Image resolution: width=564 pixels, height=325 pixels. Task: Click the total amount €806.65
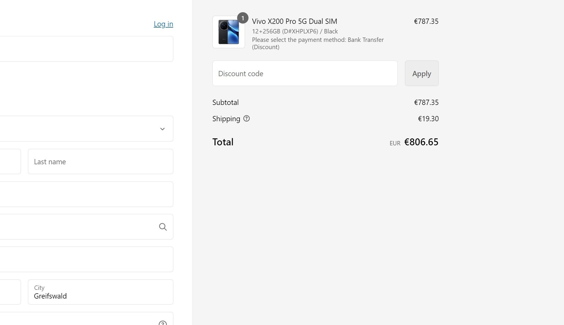click(x=421, y=142)
